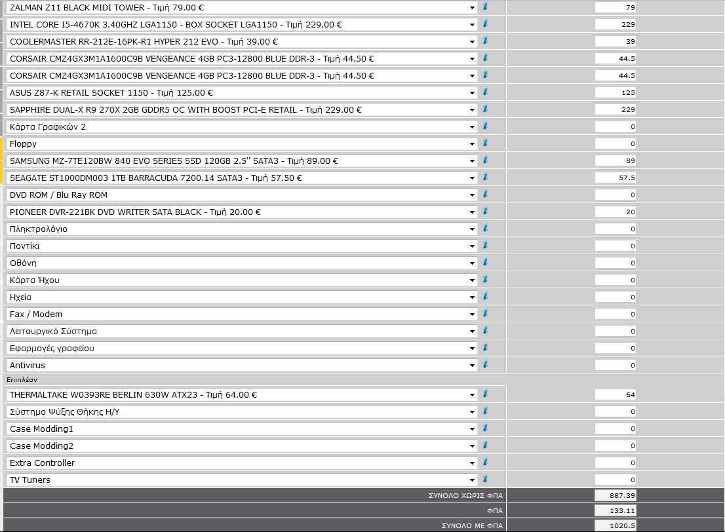Click info icon in Antivirus row
Image resolution: width=725 pixels, height=532 pixels.
[485, 364]
